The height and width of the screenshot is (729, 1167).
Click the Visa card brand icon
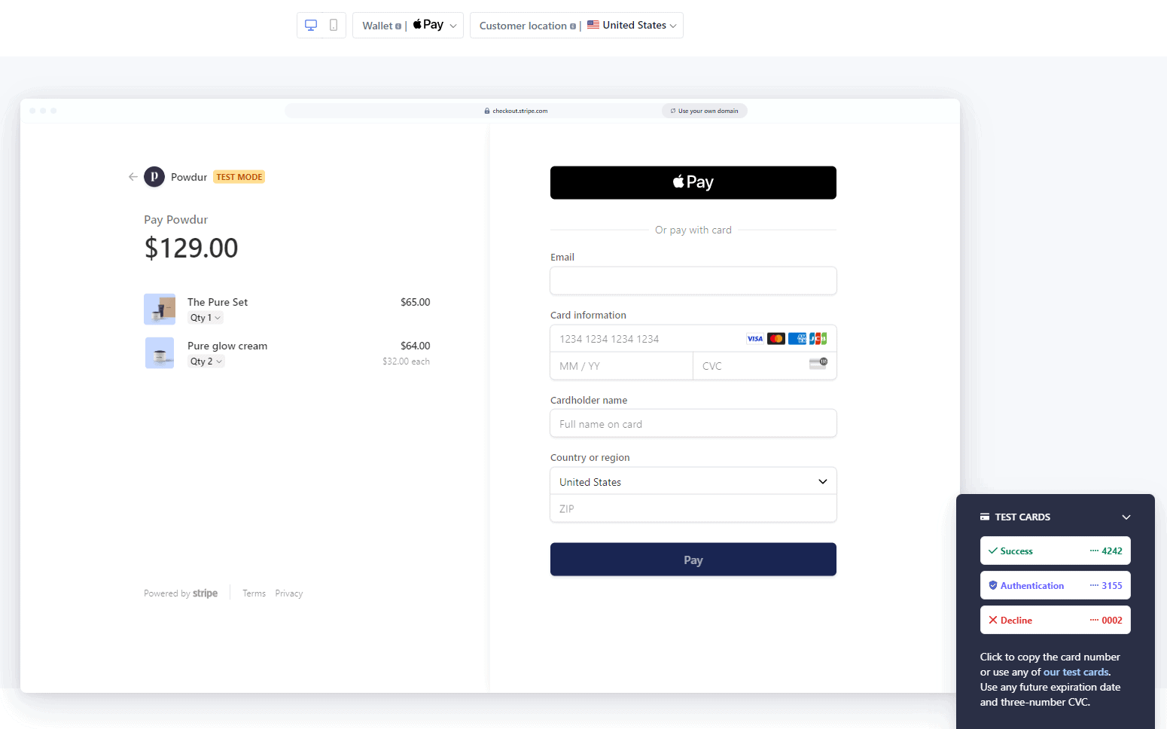click(x=755, y=338)
